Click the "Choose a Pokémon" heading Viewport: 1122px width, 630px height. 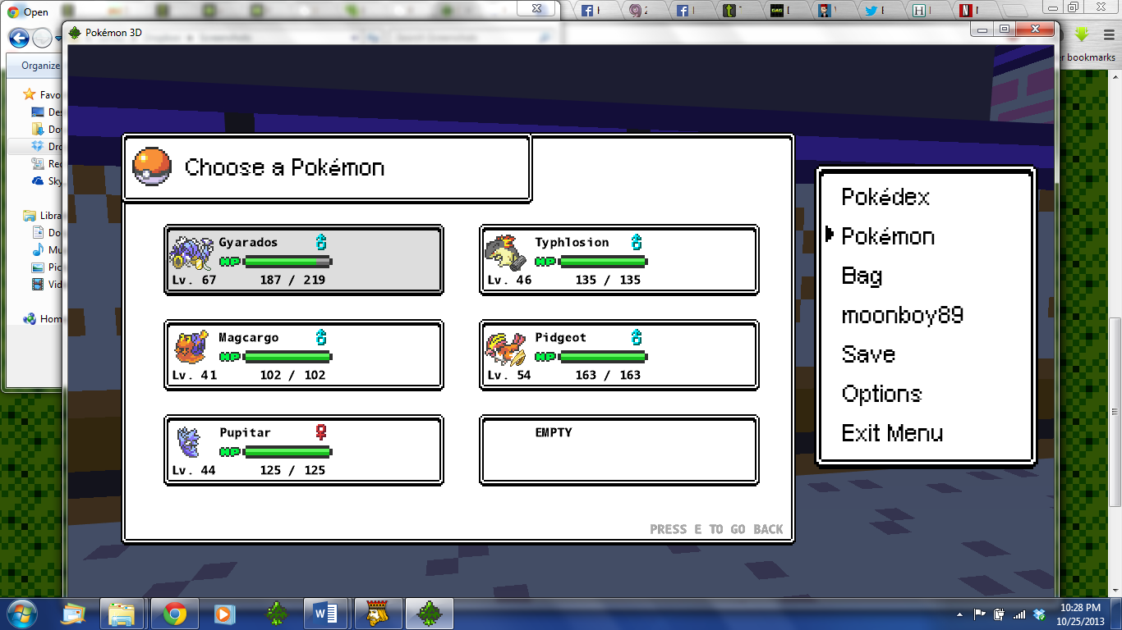pyautogui.click(x=284, y=167)
